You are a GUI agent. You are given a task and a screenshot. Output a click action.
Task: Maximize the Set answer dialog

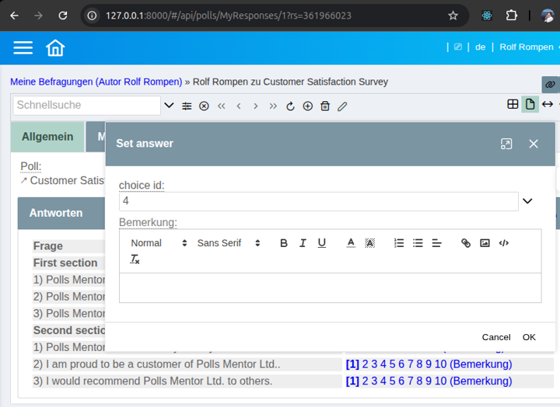click(x=506, y=144)
